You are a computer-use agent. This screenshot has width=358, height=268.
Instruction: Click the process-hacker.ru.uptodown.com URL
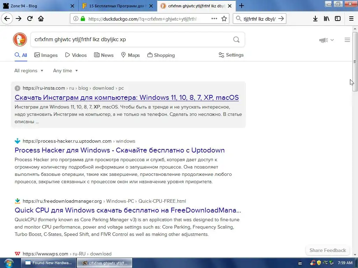(x=79, y=141)
